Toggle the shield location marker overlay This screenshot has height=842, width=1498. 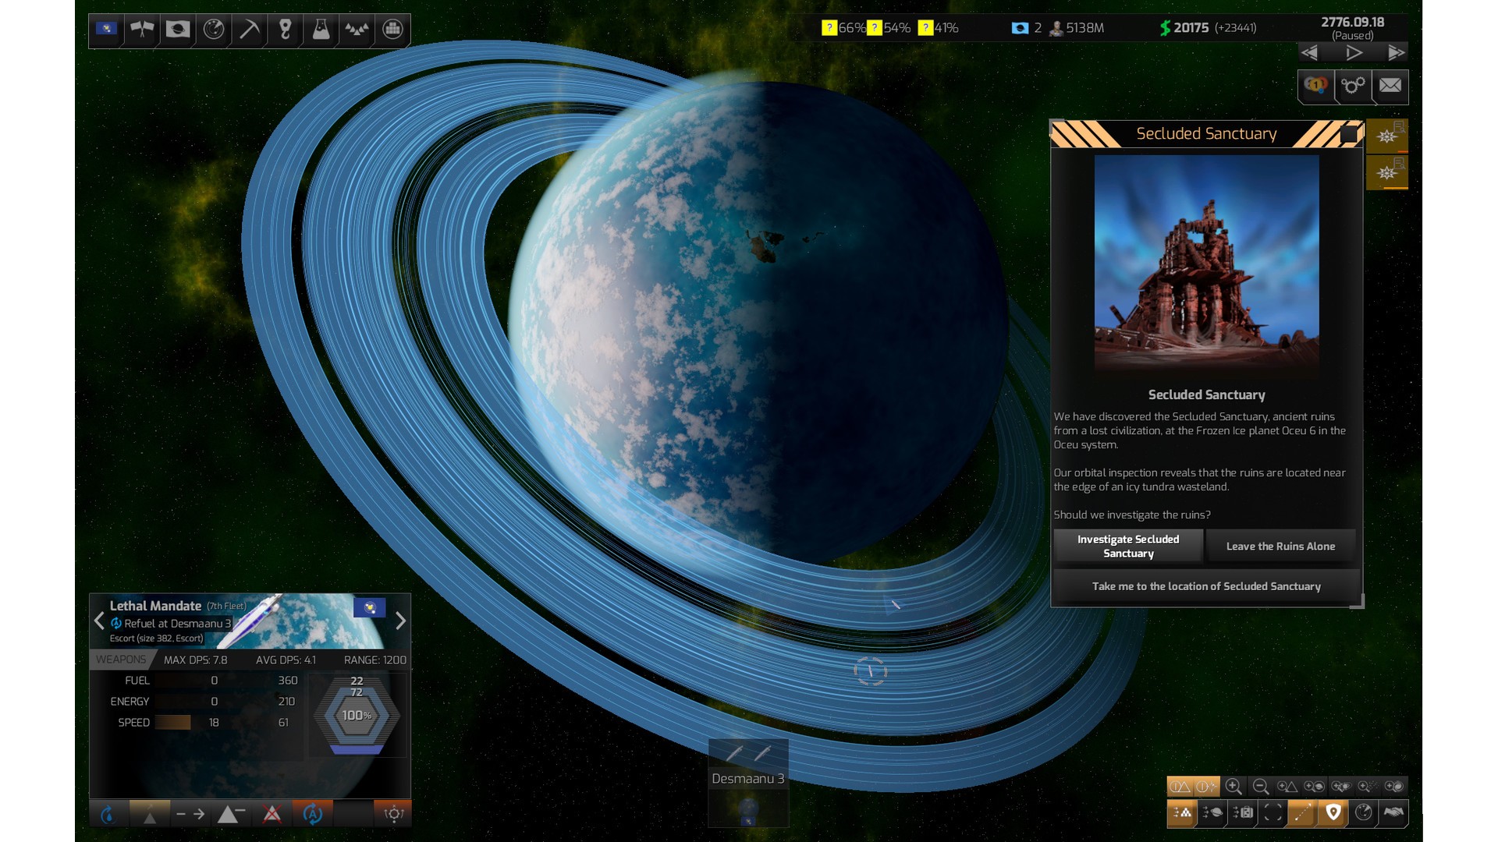pyautogui.click(x=1333, y=813)
